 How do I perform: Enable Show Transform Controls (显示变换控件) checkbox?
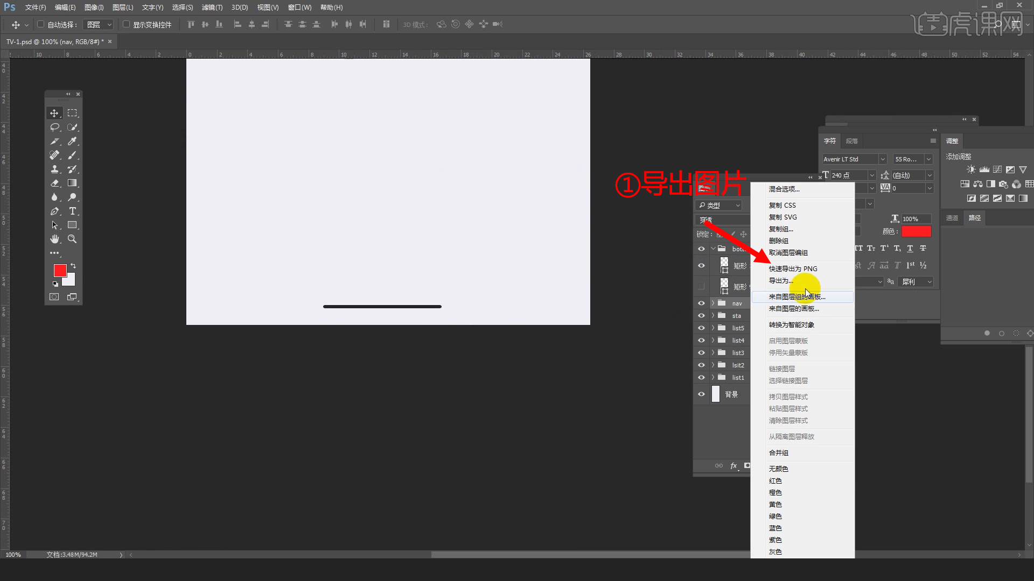click(x=127, y=24)
